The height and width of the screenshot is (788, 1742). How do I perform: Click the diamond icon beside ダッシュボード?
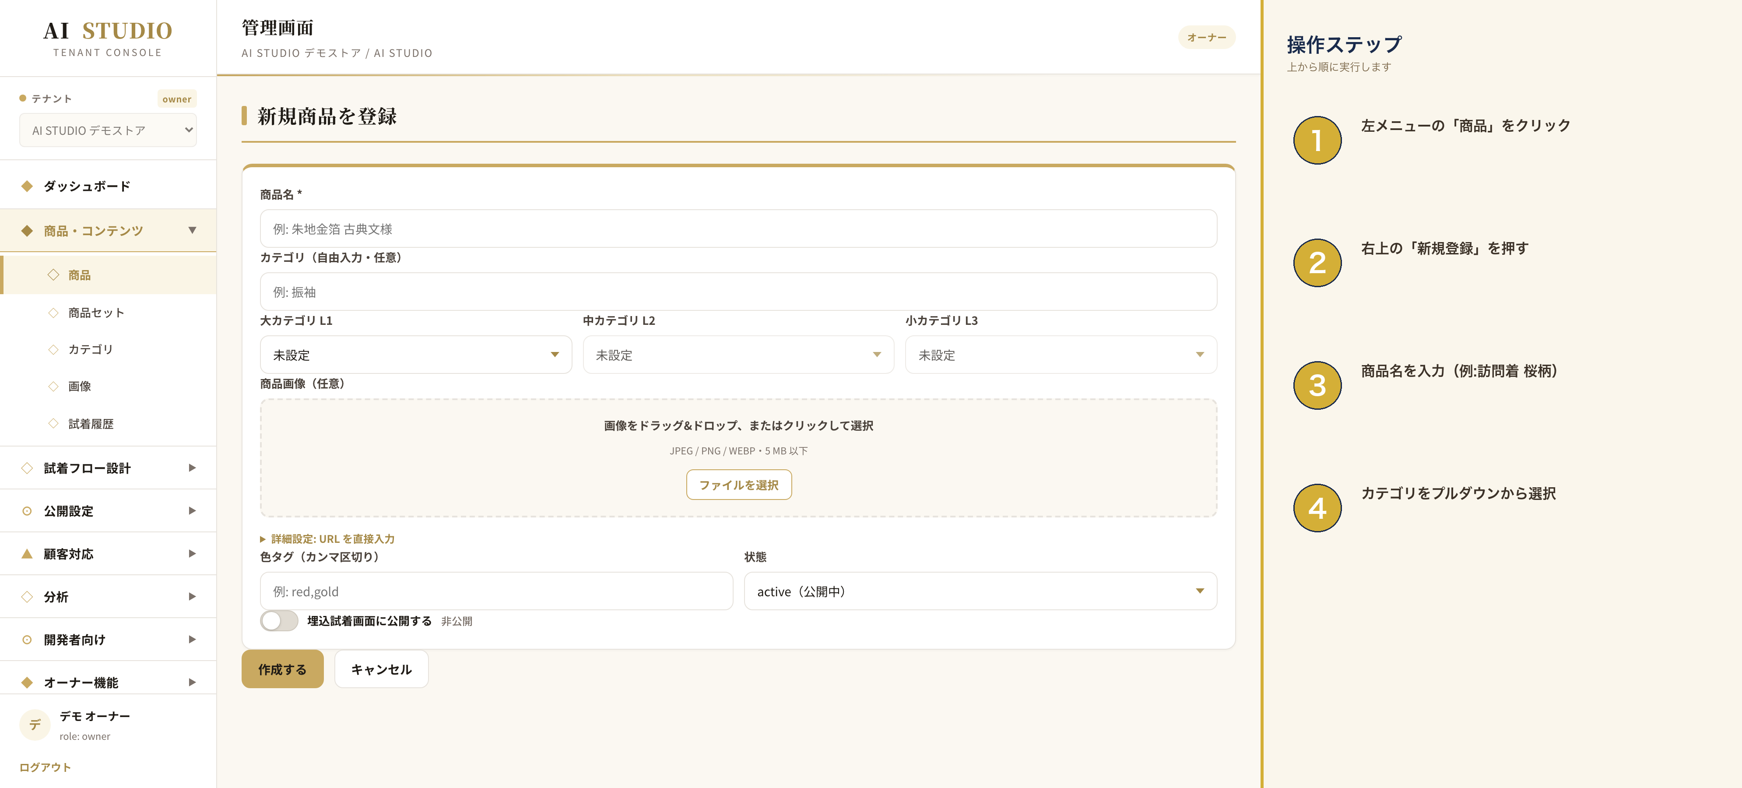click(27, 186)
